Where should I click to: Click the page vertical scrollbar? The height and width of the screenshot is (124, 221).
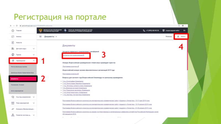click(x=187, y=55)
